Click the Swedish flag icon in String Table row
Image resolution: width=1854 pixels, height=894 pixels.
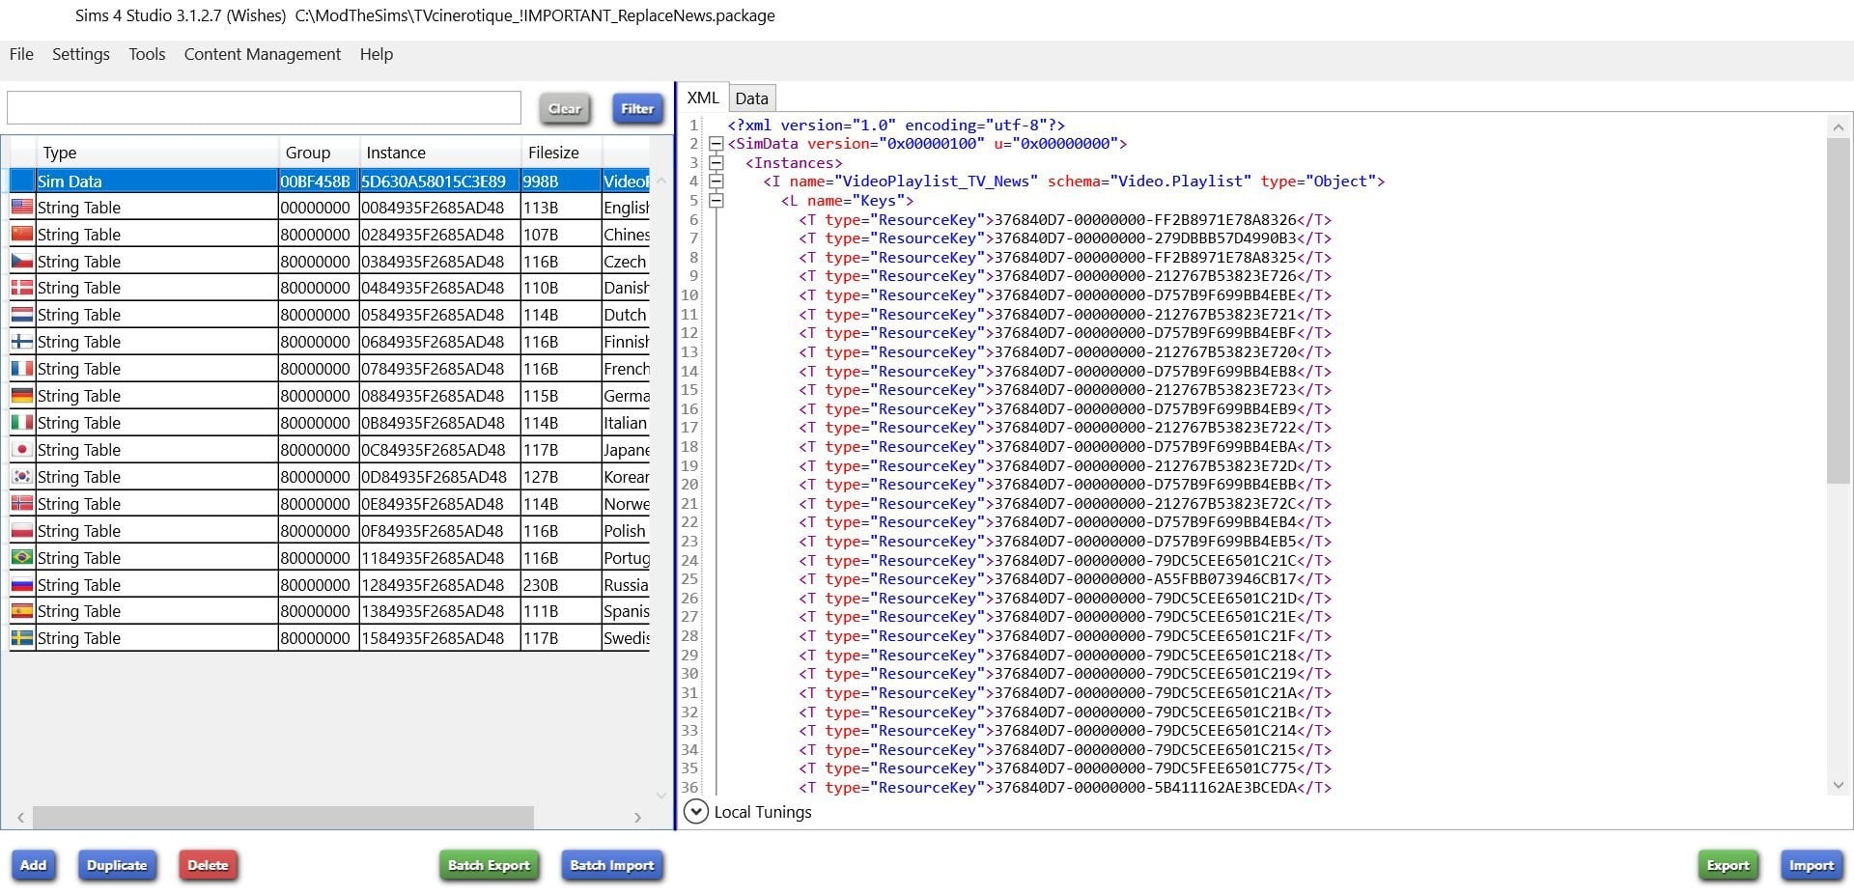click(21, 637)
